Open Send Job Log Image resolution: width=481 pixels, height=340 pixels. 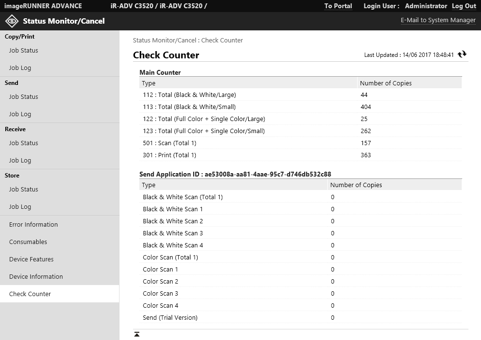[20, 114]
